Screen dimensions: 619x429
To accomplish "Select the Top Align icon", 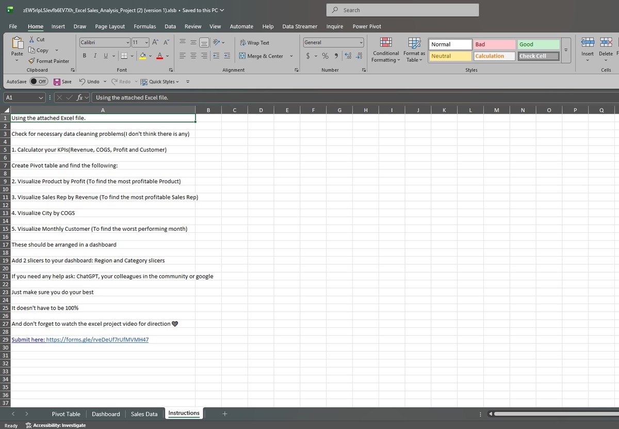I will point(183,42).
